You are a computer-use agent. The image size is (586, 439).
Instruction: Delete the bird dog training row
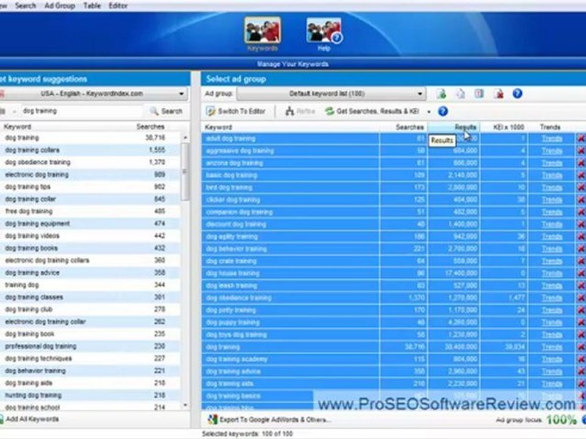(x=581, y=188)
